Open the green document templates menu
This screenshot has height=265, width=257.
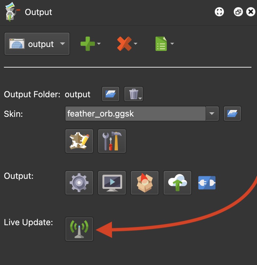[x=161, y=44]
